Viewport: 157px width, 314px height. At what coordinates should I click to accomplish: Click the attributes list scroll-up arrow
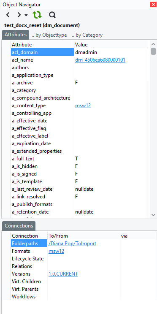tap(153, 44)
